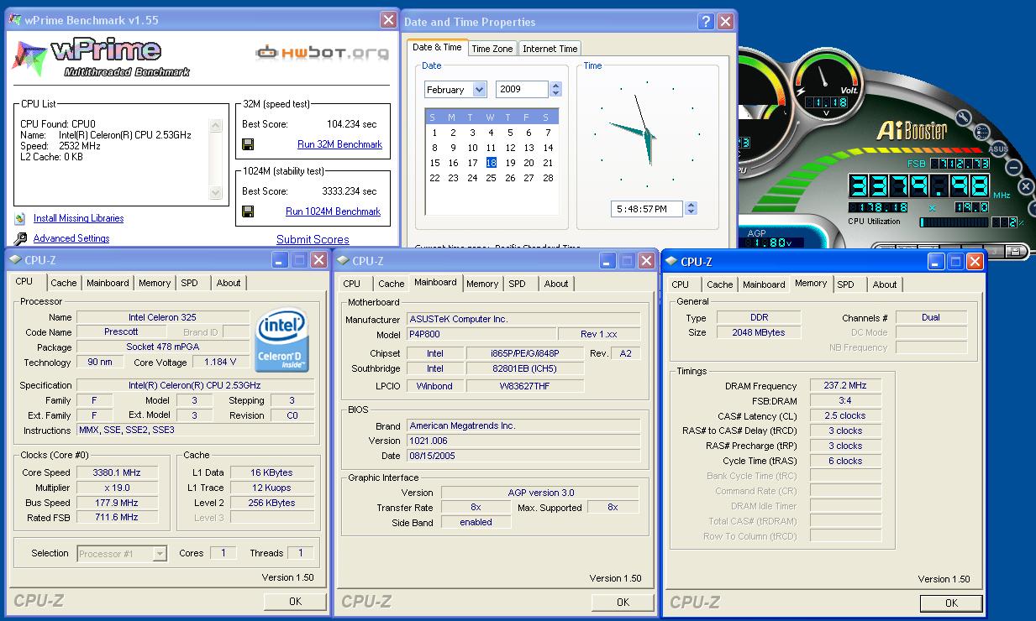Click Run 32M Benchmark link

point(339,144)
